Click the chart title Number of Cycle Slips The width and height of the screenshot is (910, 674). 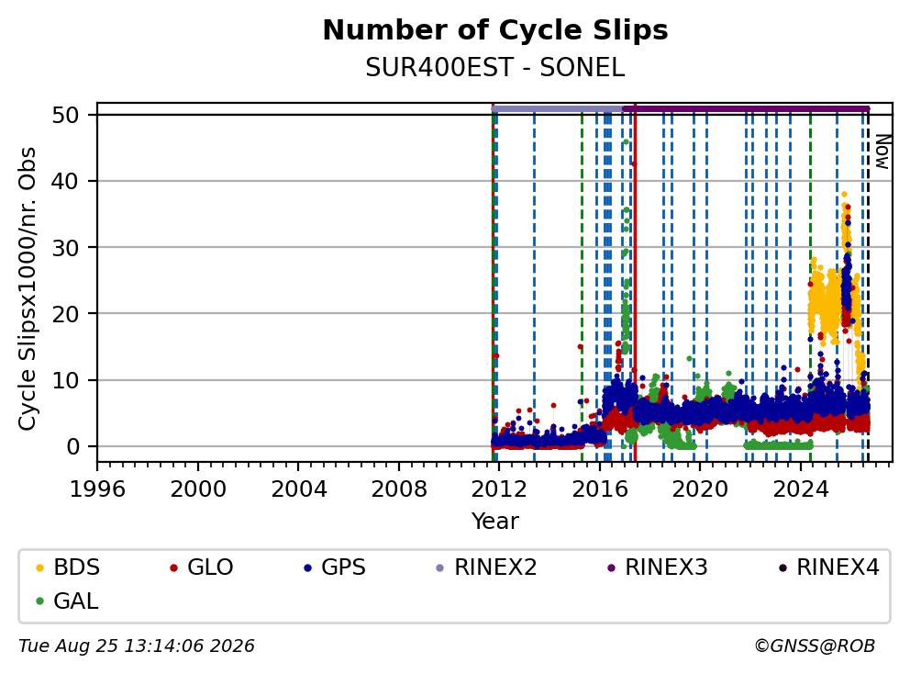495,30
